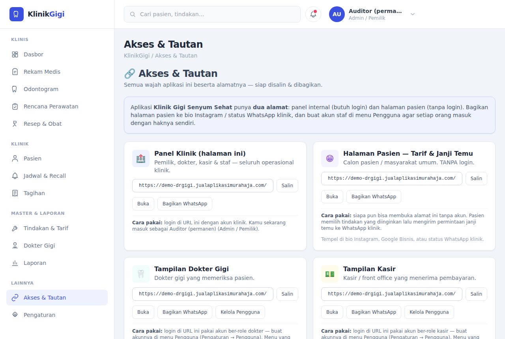Open the notification bell icon
Screen dimensions: 505x339
pos(313,14)
